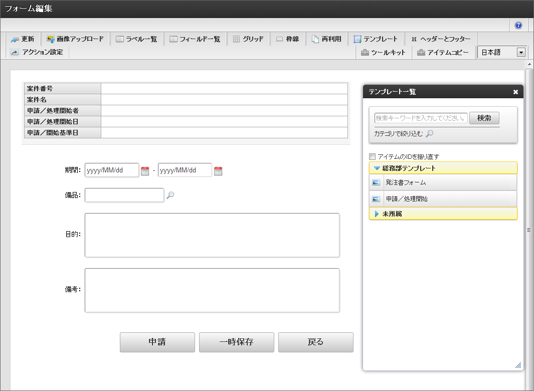
Task: Click the template search keyword field
Action: (421, 118)
